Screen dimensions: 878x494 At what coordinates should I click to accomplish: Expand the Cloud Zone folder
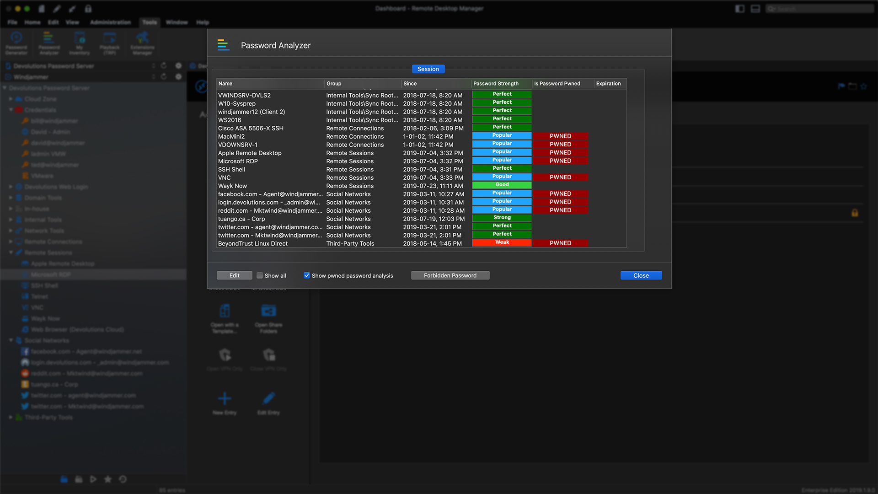(11, 99)
